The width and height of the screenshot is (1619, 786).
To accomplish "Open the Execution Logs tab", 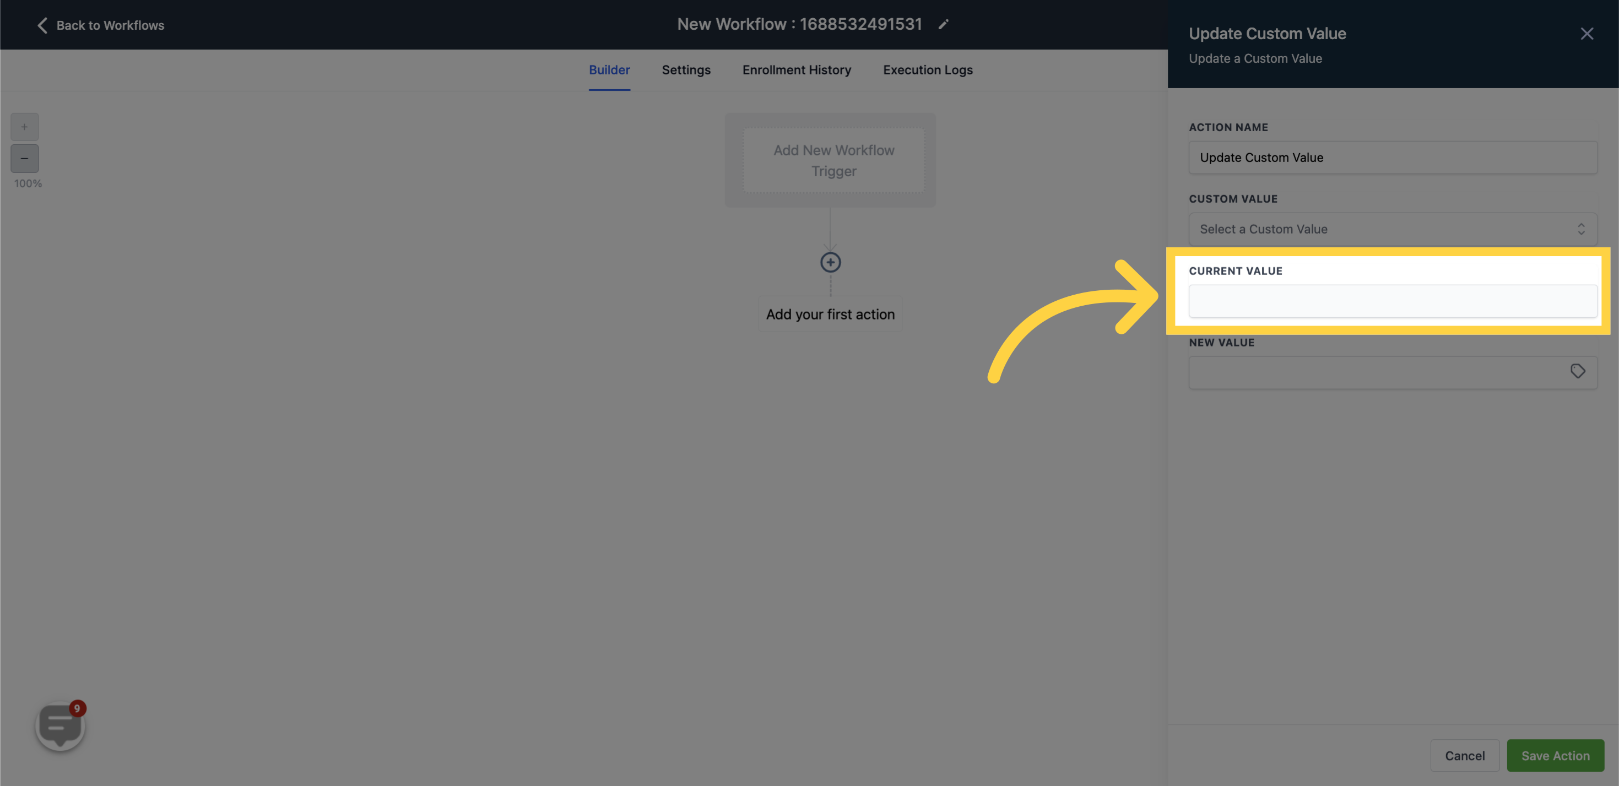I will [927, 69].
